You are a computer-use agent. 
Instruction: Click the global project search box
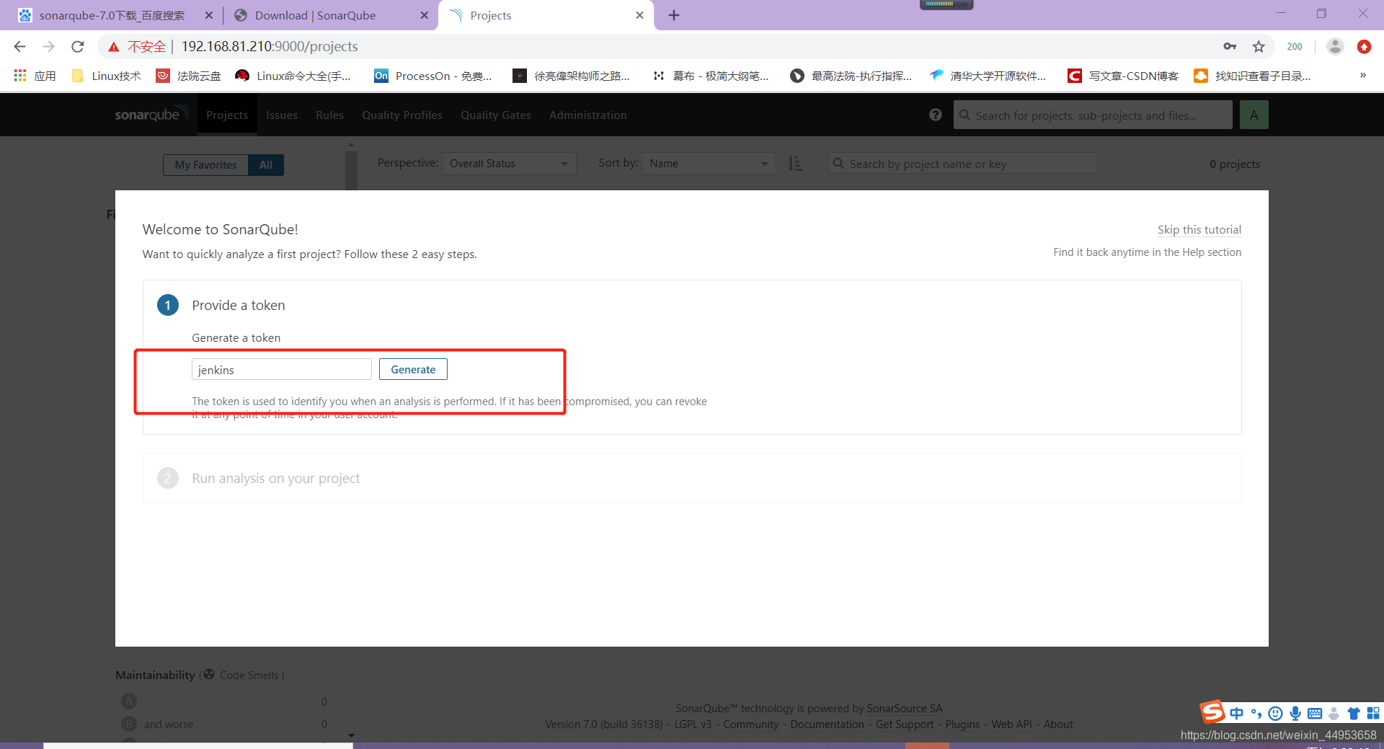pos(1093,115)
